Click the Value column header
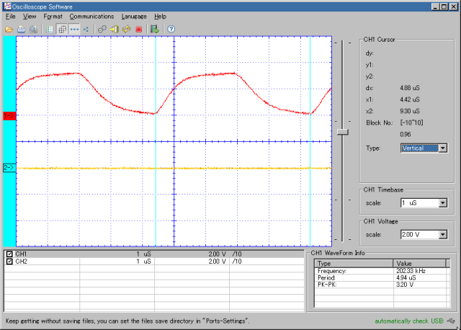The height and width of the screenshot is (330, 461). 420,263
